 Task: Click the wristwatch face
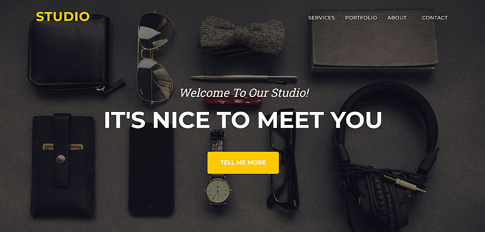coord(218,191)
